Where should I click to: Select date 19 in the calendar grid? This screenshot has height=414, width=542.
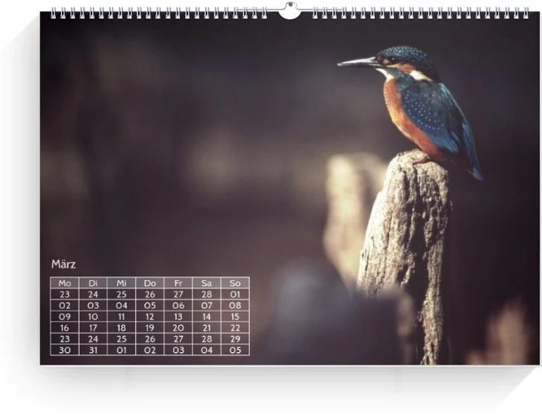(150, 328)
